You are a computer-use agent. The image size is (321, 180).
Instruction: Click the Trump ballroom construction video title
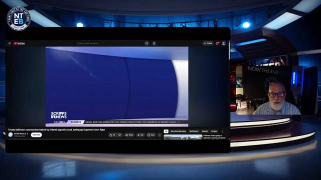(x=57, y=129)
